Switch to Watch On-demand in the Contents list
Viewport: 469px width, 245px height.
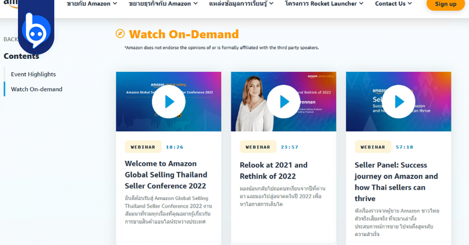pos(36,89)
